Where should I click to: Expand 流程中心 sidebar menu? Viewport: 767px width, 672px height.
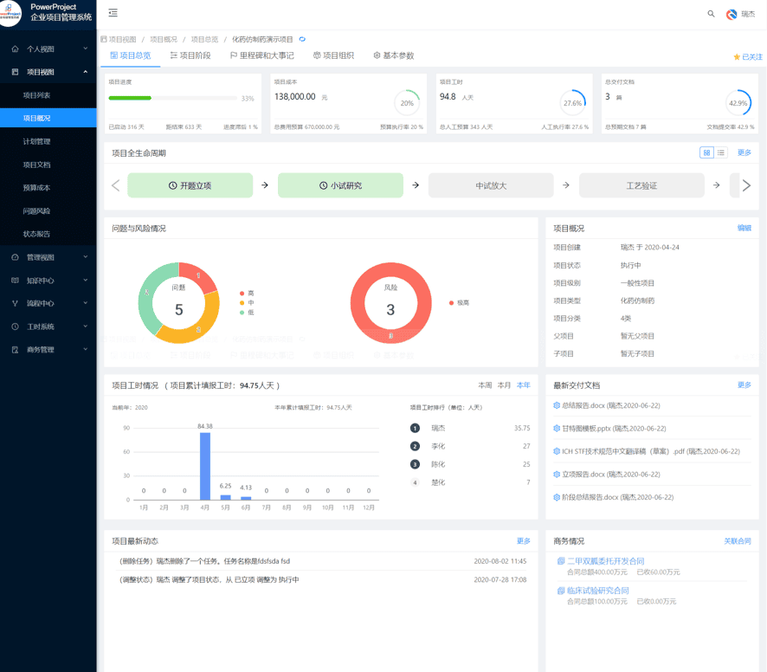click(48, 303)
